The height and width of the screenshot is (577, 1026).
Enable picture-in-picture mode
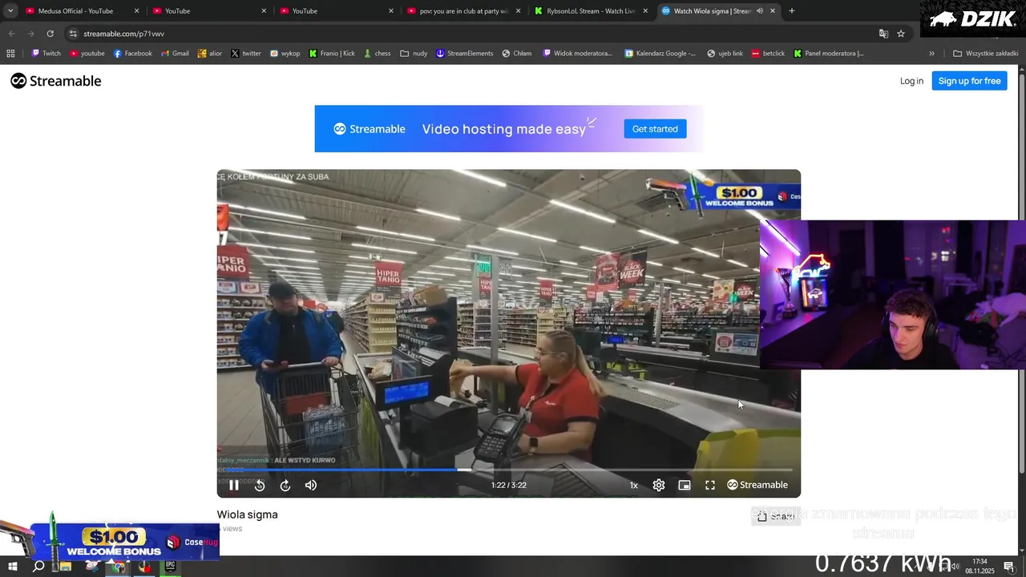pos(685,485)
